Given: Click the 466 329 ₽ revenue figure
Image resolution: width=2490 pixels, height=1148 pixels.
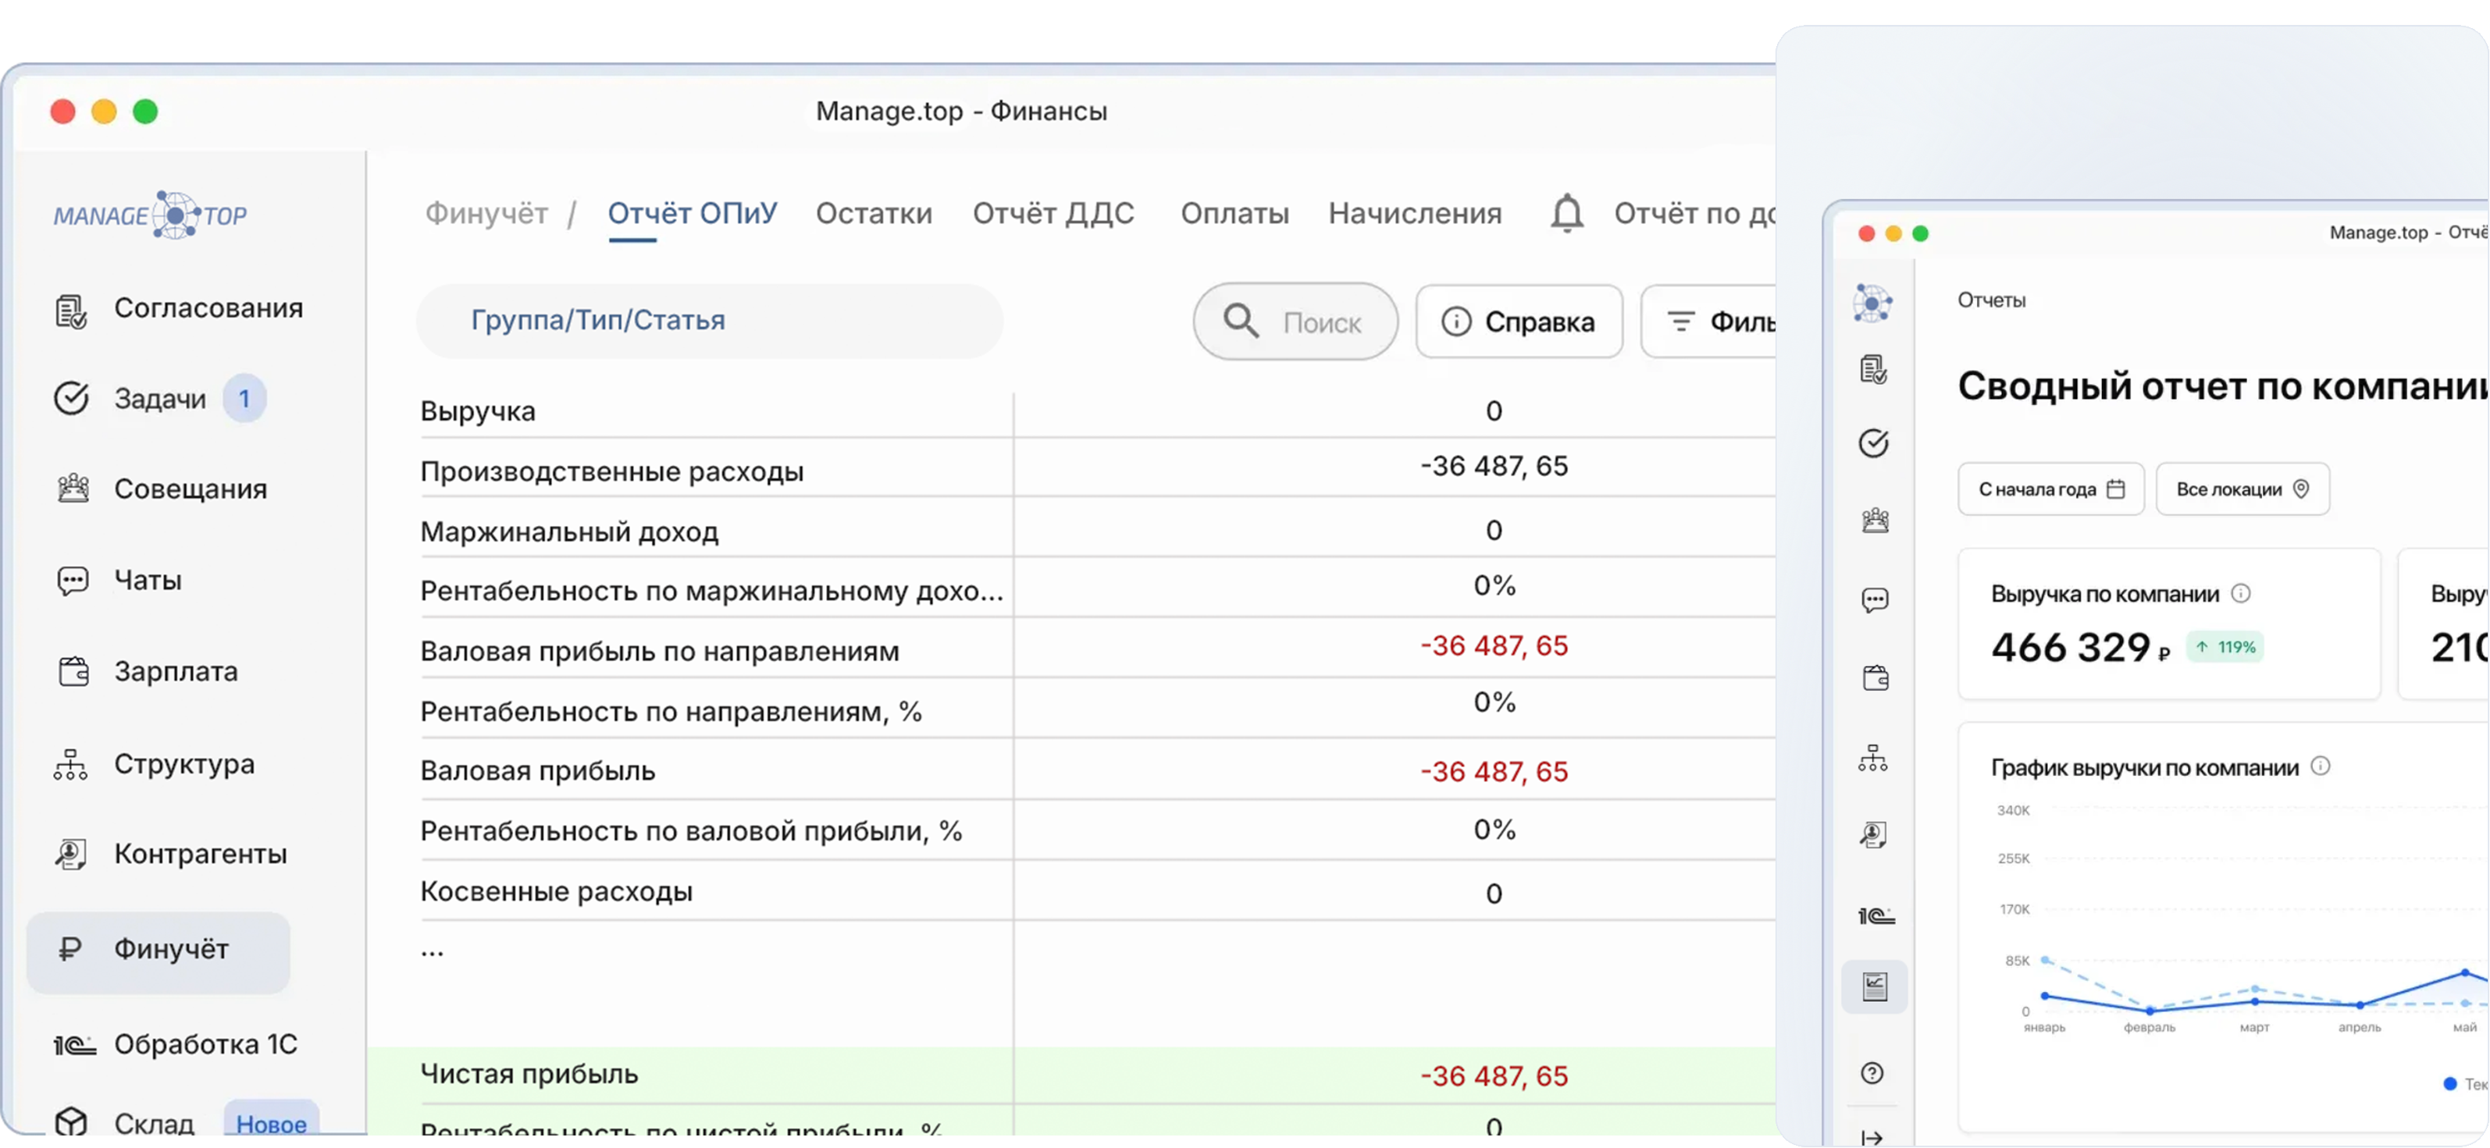Looking at the screenshot, I should (2080, 648).
